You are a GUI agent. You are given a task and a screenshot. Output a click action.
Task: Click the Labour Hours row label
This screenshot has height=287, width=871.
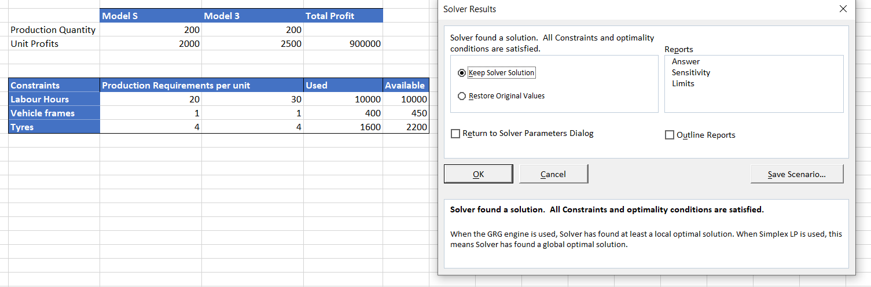pos(54,100)
